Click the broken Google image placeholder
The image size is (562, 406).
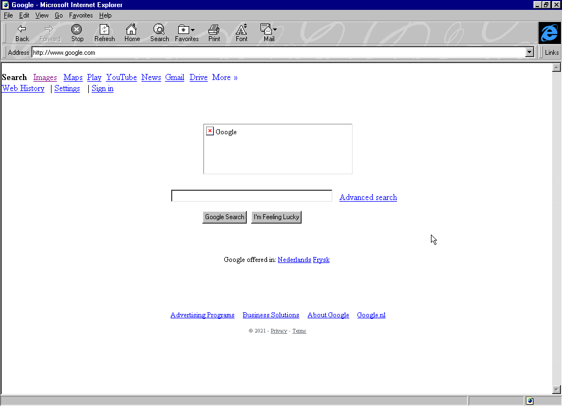tap(278, 149)
